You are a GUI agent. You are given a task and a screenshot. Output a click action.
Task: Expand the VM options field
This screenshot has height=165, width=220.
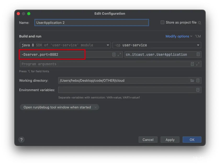coord(119,54)
